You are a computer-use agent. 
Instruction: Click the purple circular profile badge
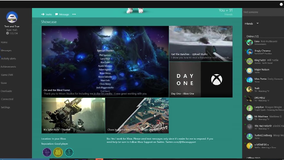click(47, 152)
